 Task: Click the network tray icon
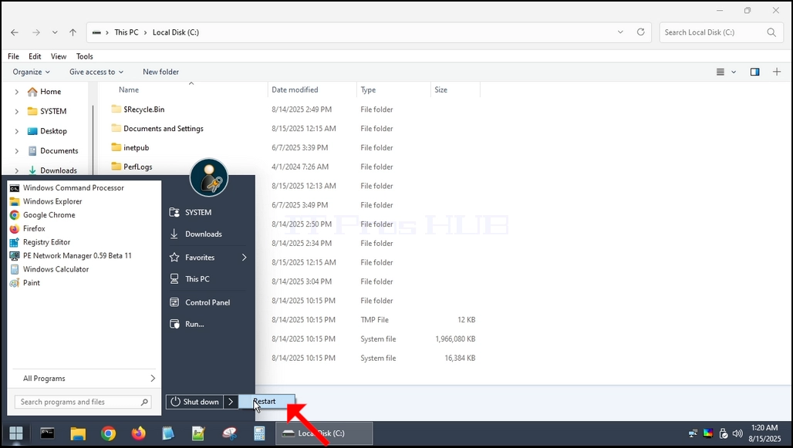[693, 433]
